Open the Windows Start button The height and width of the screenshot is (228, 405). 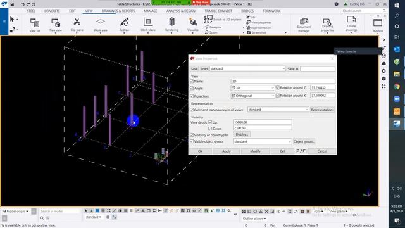(x=397, y=5)
